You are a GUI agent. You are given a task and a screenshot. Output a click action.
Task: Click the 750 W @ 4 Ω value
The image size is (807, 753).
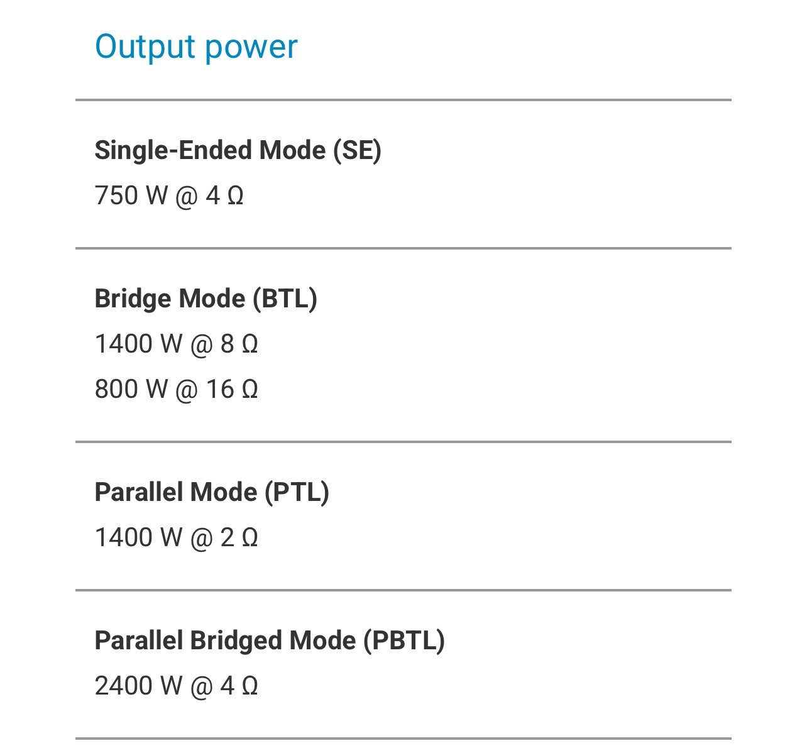[169, 195]
